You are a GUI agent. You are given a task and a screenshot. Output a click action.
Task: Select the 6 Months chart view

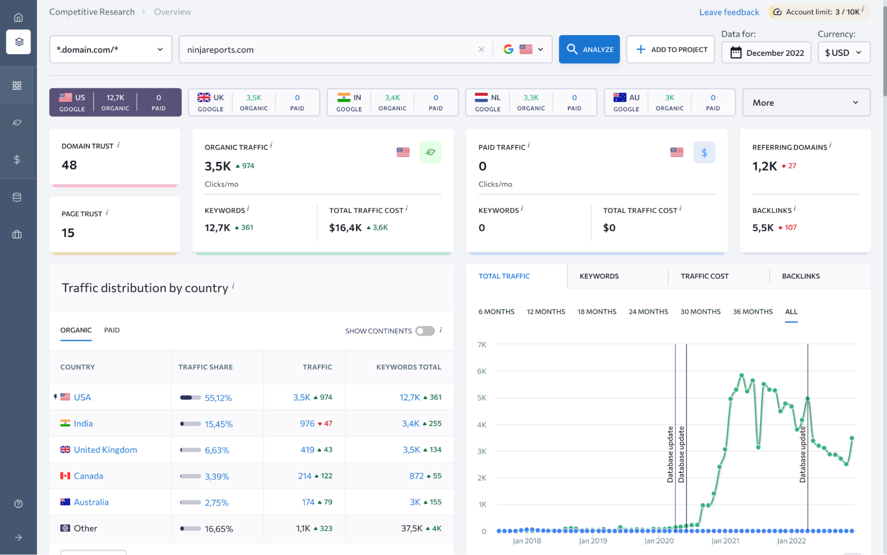[x=496, y=311]
